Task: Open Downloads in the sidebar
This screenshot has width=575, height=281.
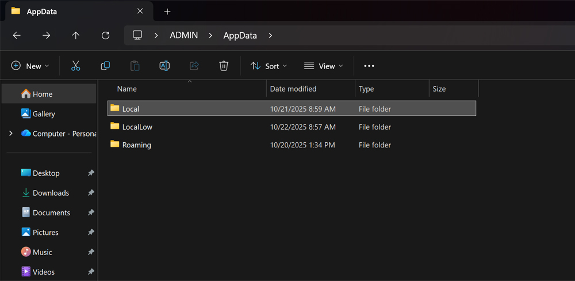Action: coord(51,193)
